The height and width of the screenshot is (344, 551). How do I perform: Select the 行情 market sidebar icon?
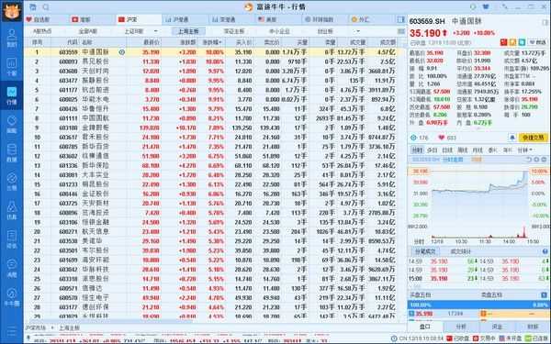[x=12, y=95]
